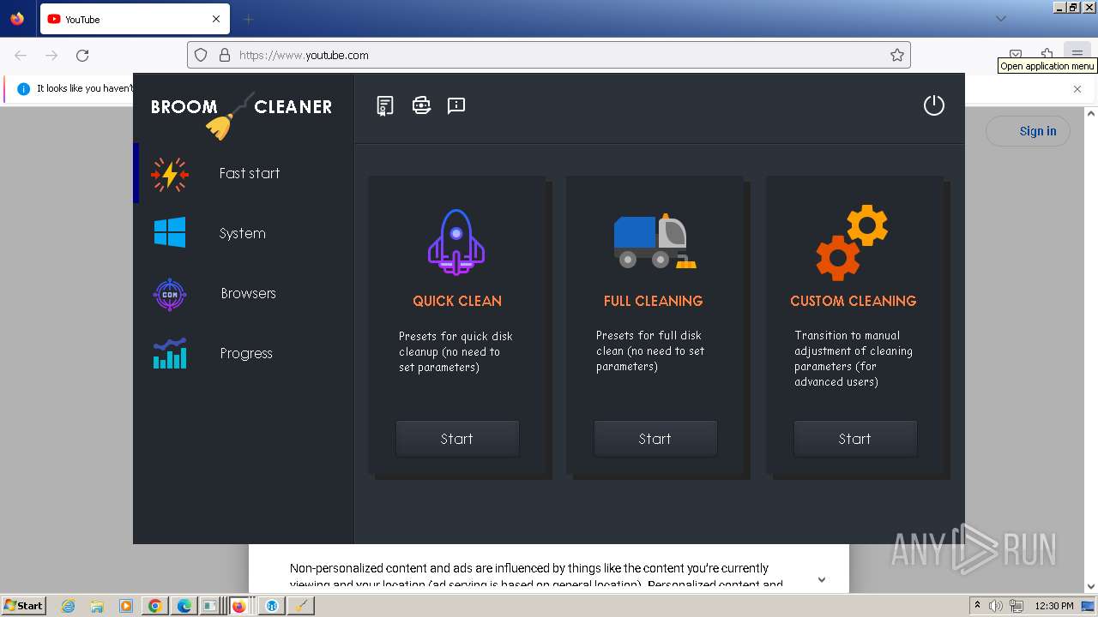Open the feedback speech-bubble icon in Broom Cleaner

point(456,105)
